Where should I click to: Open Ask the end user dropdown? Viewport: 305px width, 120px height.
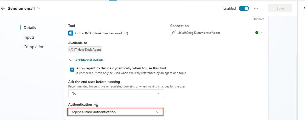[x=115, y=93]
